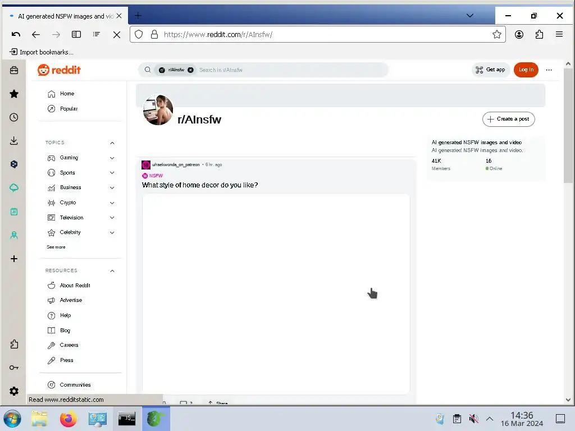This screenshot has height=431, width=575.
Task: Click the Log In button
Action: tap(526, 70)
